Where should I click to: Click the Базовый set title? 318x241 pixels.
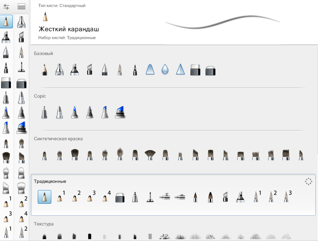[x=43, y=54]
